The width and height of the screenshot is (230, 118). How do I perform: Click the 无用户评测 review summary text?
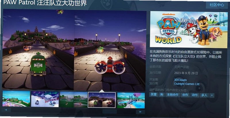(181, 67)
